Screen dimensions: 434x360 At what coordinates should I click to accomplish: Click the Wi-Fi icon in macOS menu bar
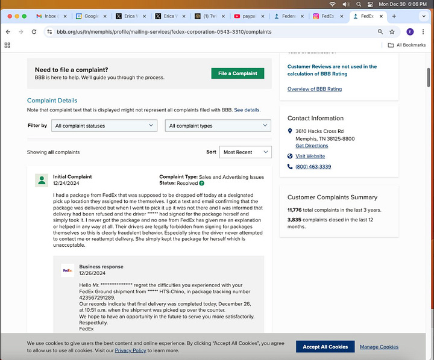click(332, 4)
